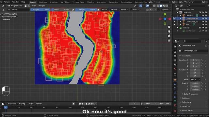209x117 pixels.
Task: Toggle X-ray mode in the viewport header
Action: pyautogui.click(x=154, y=6)
